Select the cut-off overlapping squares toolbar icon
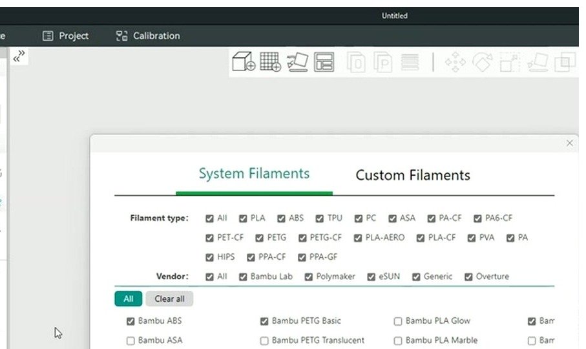 (565, 62)
